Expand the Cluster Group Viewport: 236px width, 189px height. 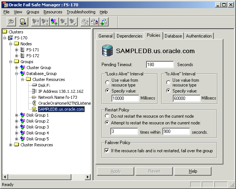pos(17,68)
